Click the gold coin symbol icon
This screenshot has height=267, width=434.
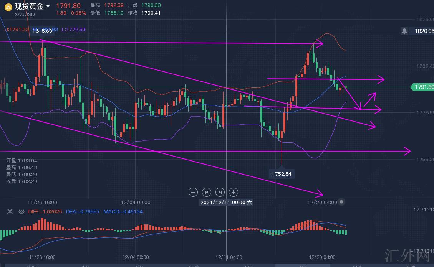point(8,7)
